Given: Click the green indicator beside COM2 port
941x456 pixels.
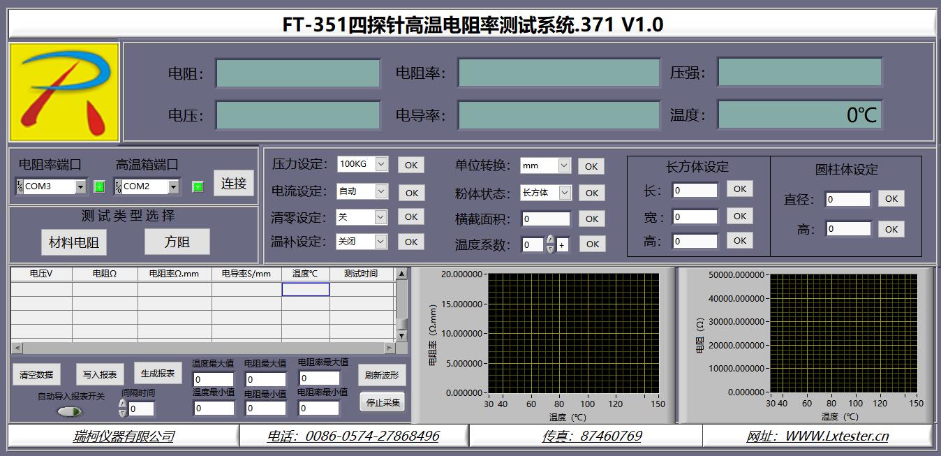Looking at the screenshot, I should pyautogui.click(x=198, y=186).
